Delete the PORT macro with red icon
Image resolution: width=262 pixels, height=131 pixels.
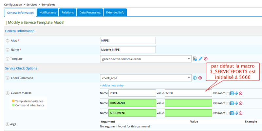pyautogui.click(x=241, y=93)
